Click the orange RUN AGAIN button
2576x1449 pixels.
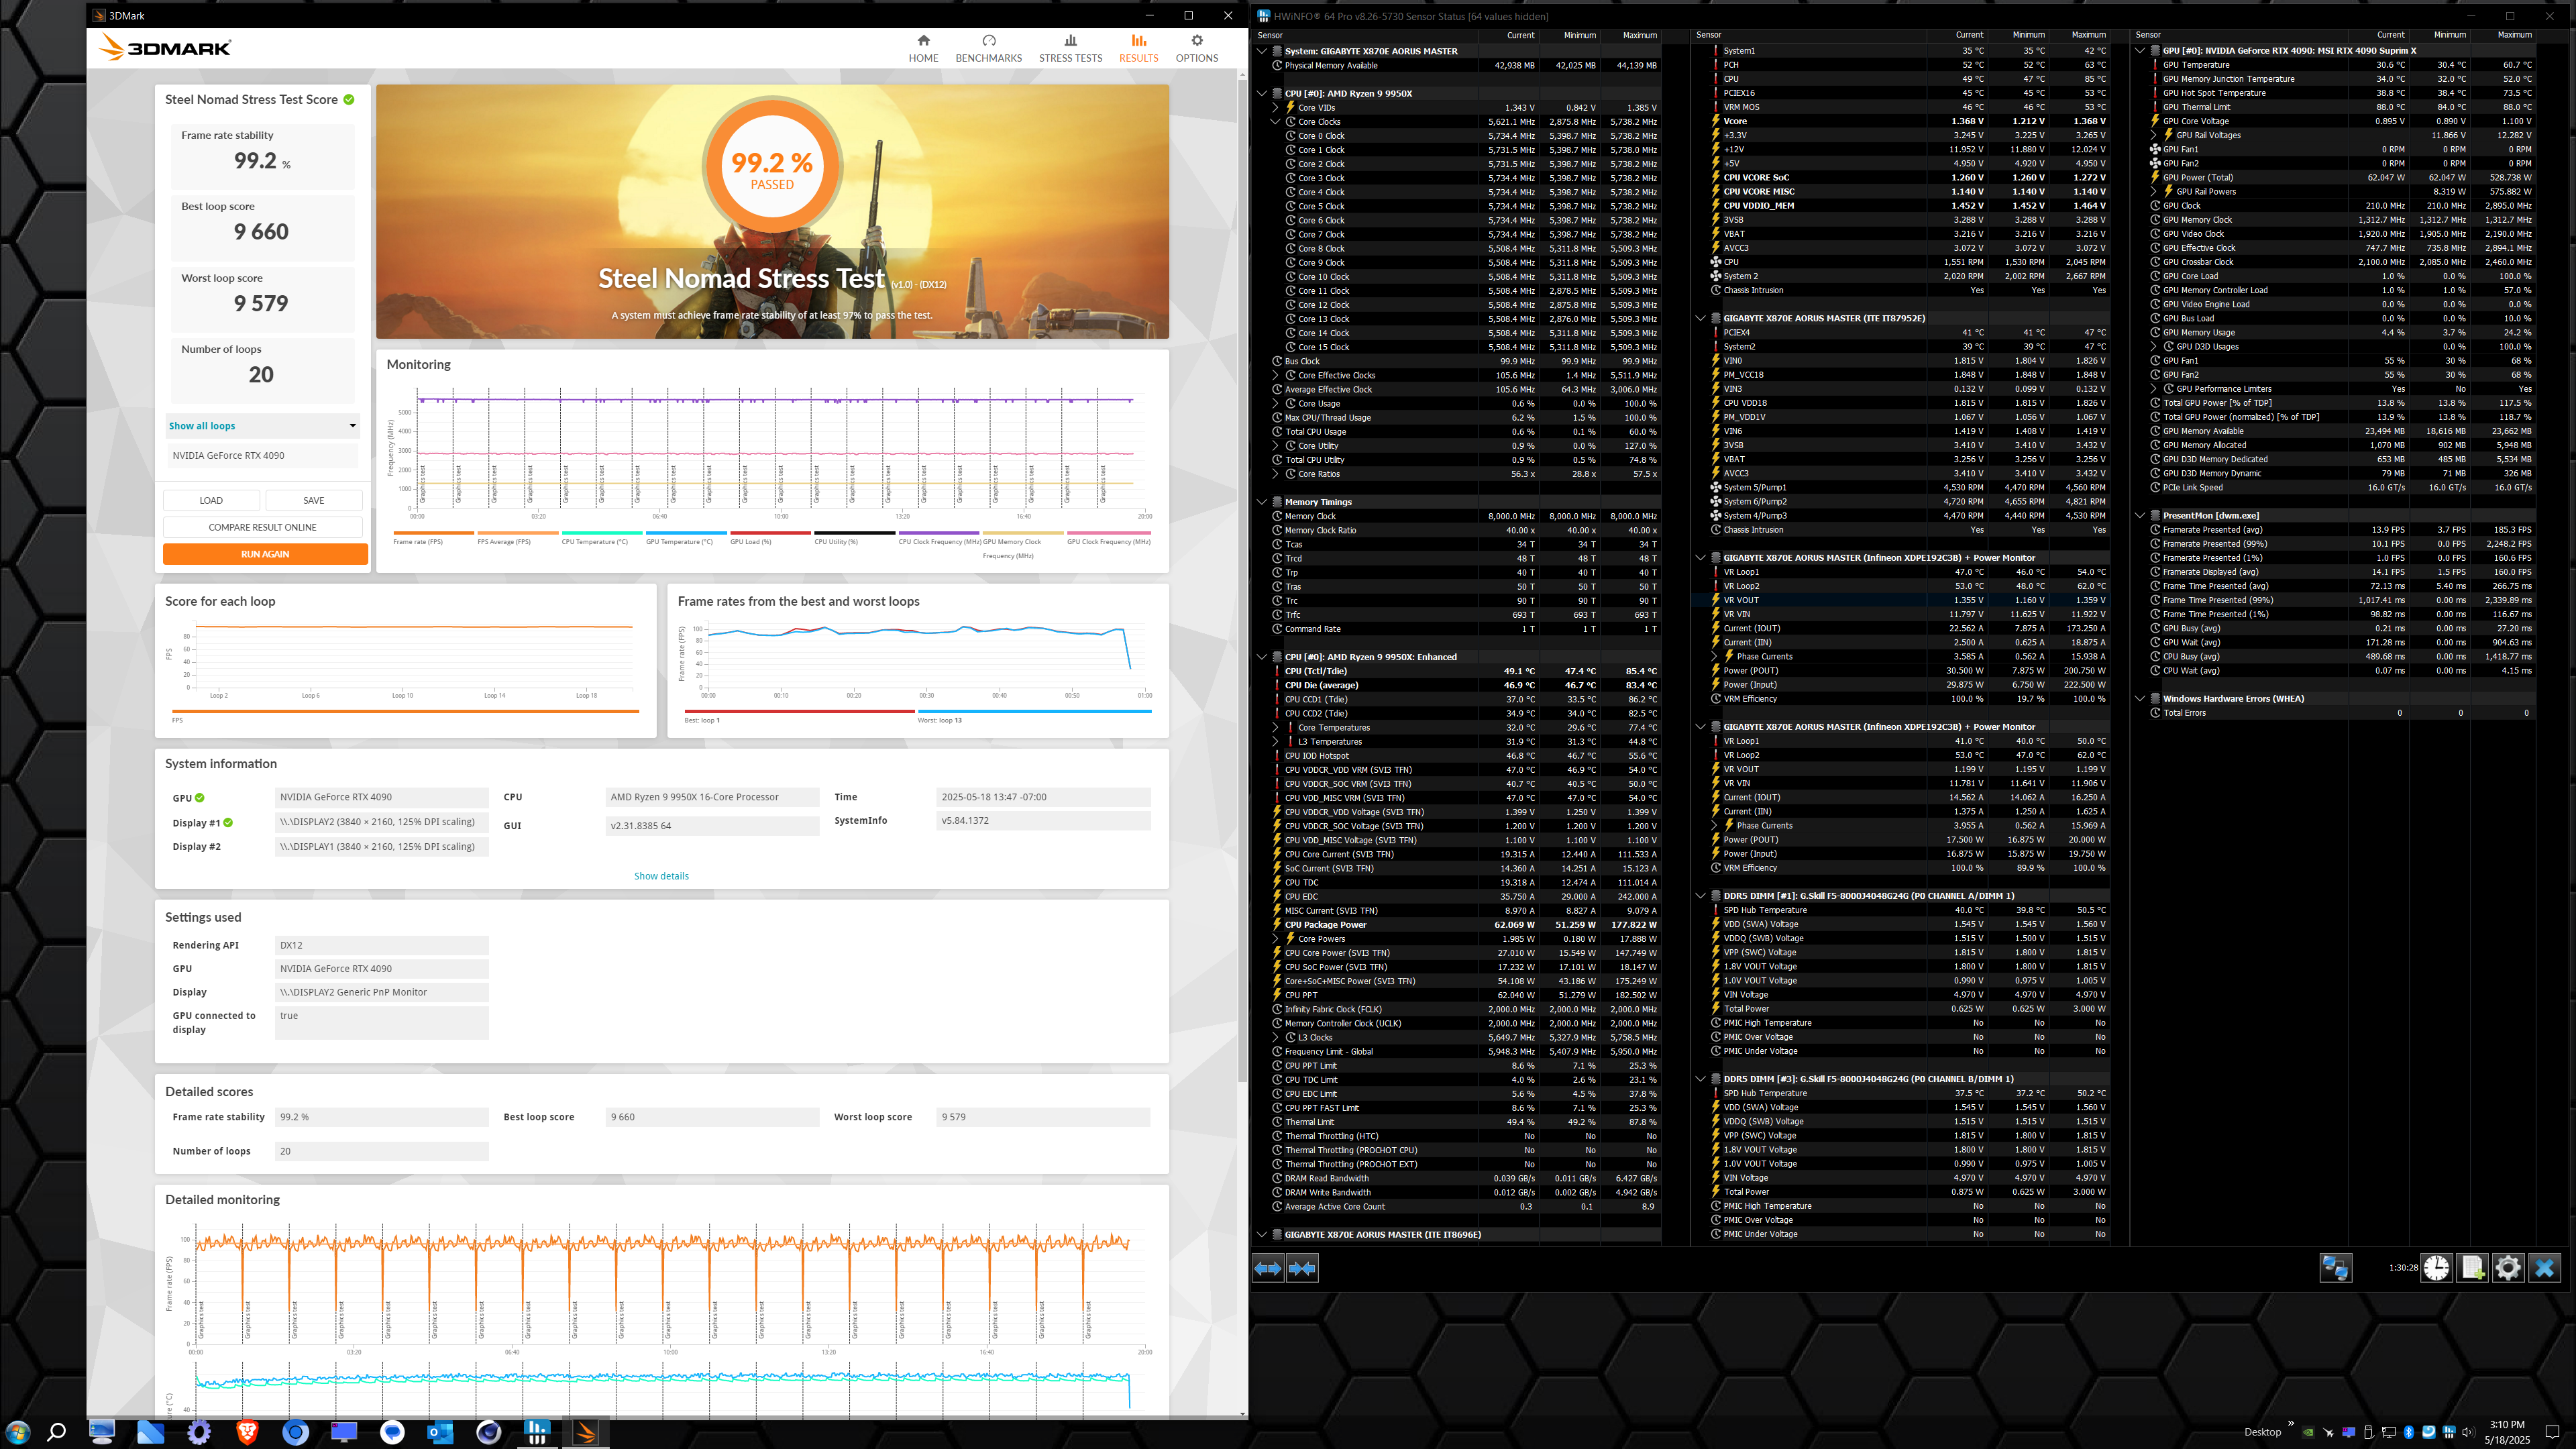coord(265,554)
